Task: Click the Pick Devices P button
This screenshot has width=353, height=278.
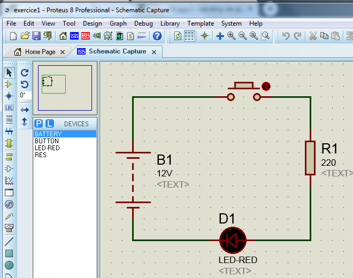Action: pyautogui.click(x=39, y=123)
